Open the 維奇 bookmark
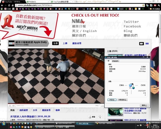Image resolution: width=161 pixels, height=129 pixels. [x=120, y=9]
